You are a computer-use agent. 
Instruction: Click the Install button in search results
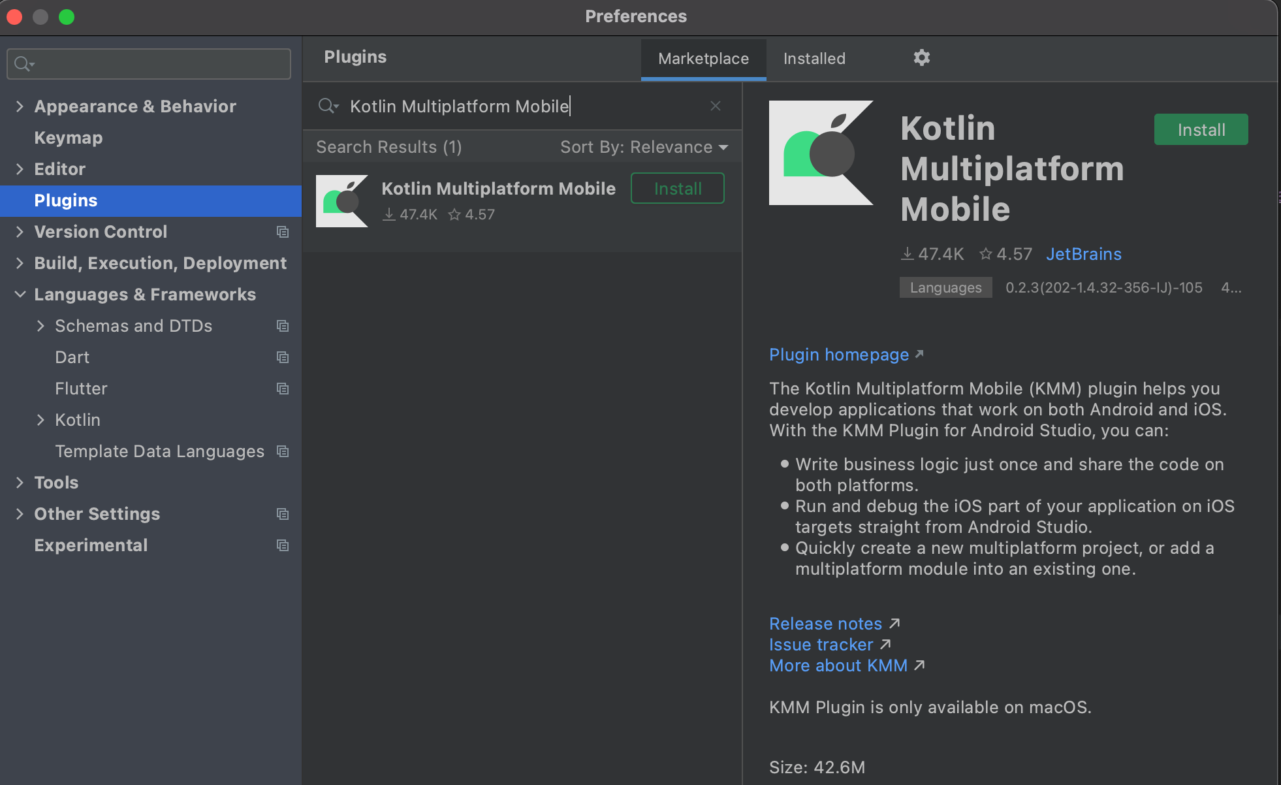click(677, 189)
